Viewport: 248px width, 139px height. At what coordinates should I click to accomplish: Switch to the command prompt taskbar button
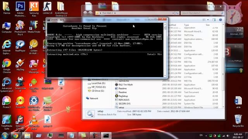pyautogui.click(x=106, y=136)
